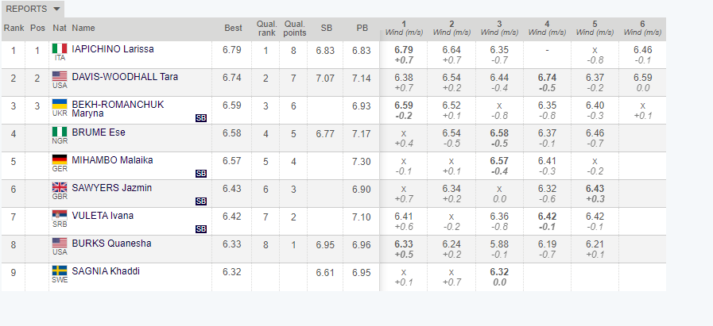
Task: Click the Rank column header
Action: [14, 28]
